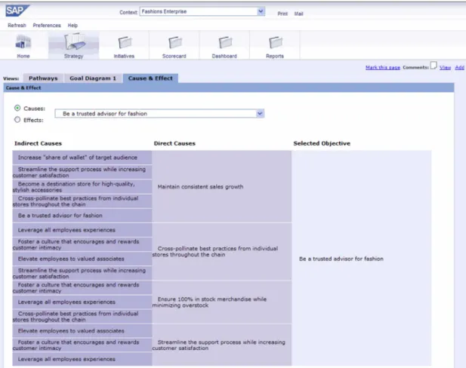Viewport: 466px width, 368px height.
Task: Click the Print link
Action: coord(282,14)
